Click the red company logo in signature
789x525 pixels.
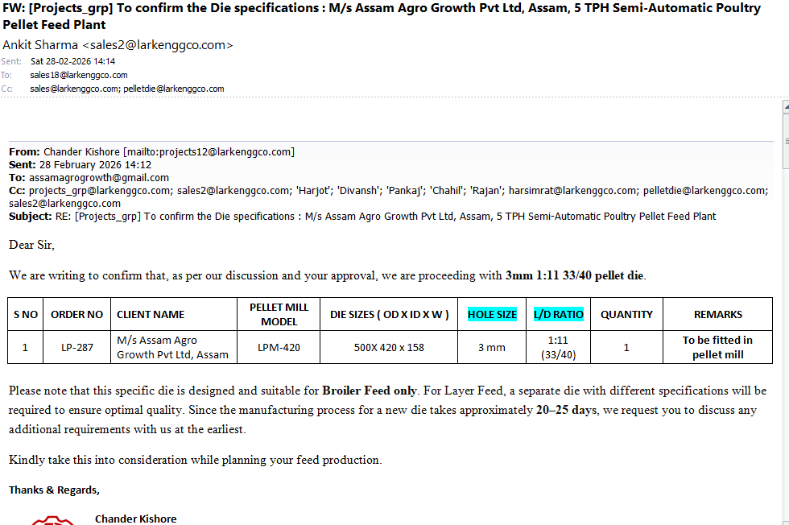coord(52,519)
